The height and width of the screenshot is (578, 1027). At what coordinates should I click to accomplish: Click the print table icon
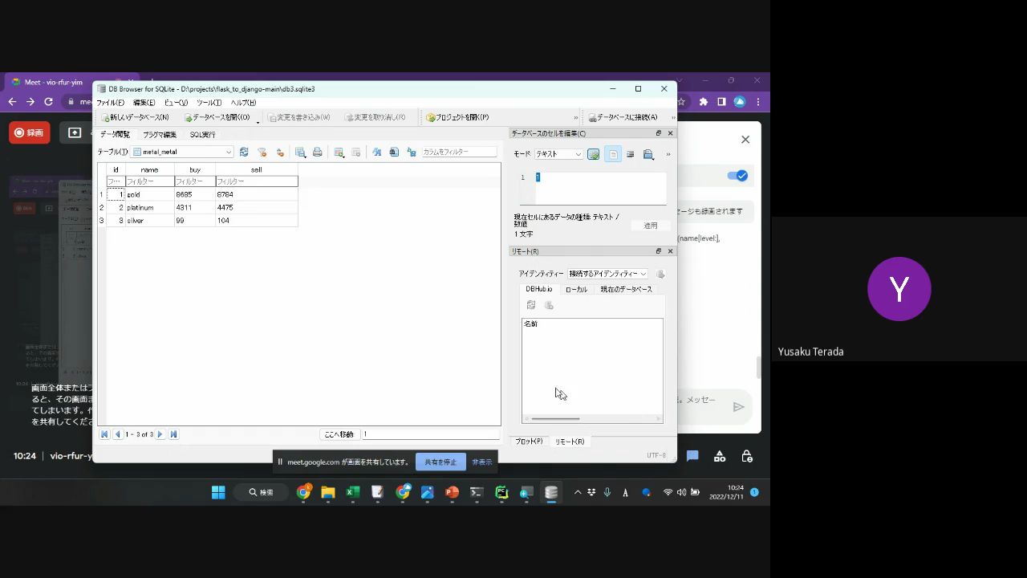[318, 153]
